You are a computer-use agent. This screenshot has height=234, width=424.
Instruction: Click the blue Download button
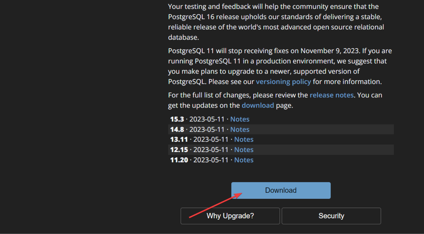(x=281, y=190)
